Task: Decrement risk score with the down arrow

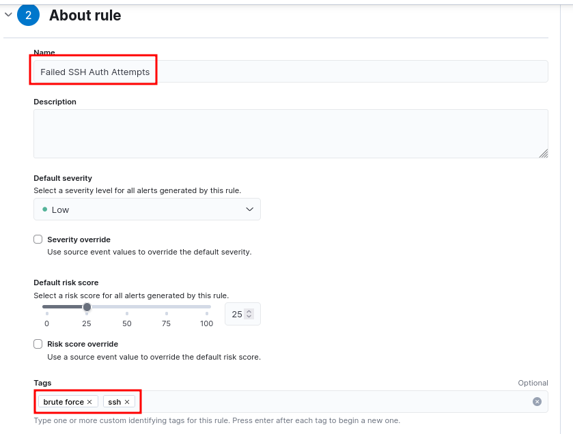Action: (249, 317)
